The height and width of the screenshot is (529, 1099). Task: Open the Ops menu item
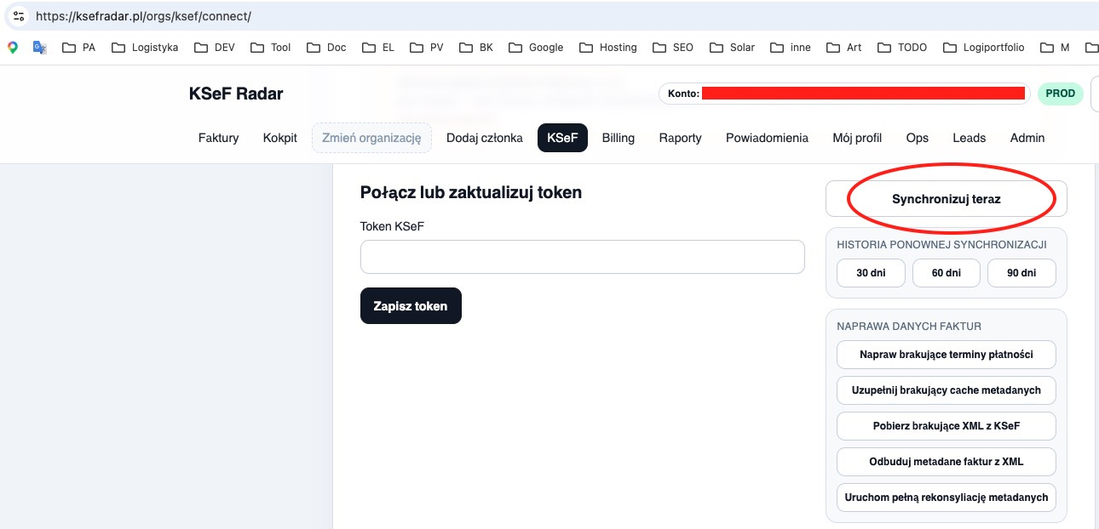pyautogui.click(x=917, y=138)
